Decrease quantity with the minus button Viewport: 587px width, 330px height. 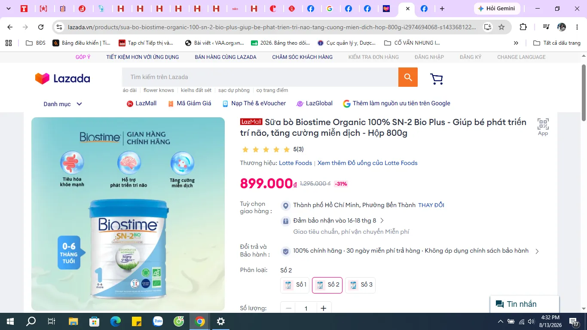(288, 308)
